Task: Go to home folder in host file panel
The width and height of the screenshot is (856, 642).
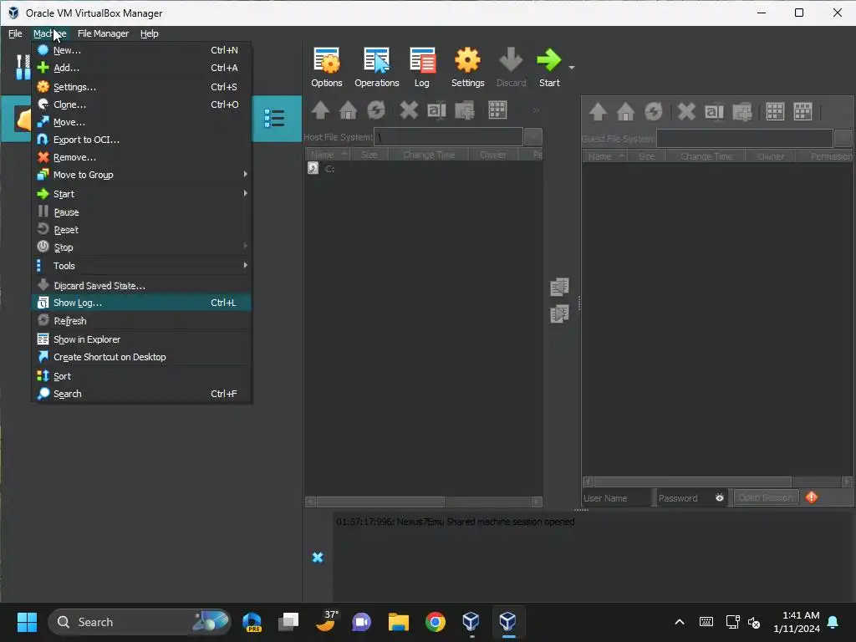Action: (x=349, y=110)
